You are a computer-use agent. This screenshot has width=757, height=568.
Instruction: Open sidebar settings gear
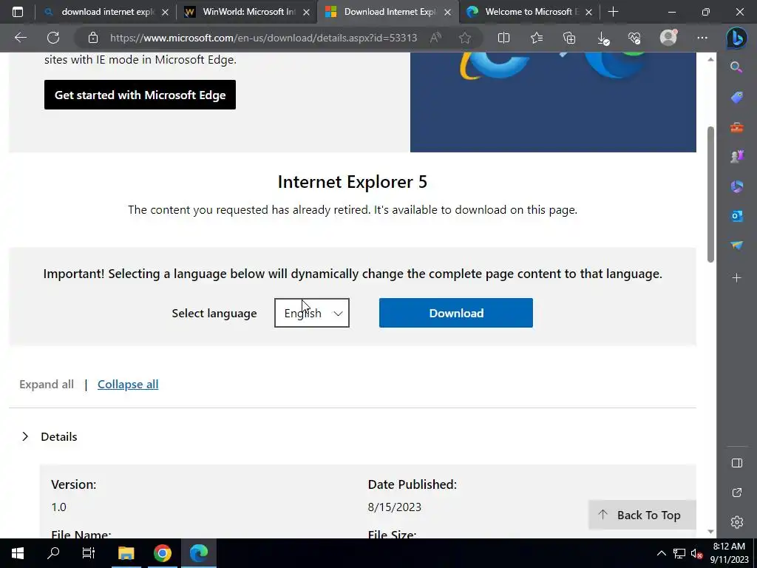[x=737, y=522]
